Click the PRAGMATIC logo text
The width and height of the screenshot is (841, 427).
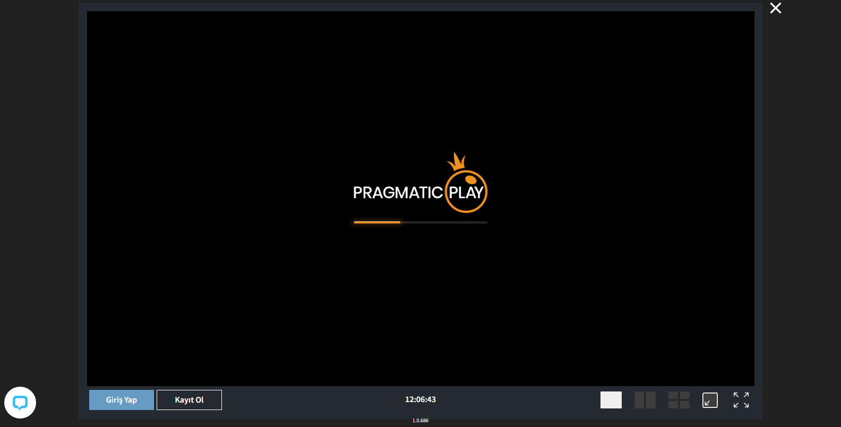coord(398,193)
